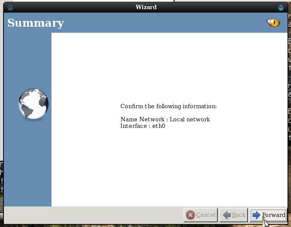Click the Summary heading

(x=35, y=23)
